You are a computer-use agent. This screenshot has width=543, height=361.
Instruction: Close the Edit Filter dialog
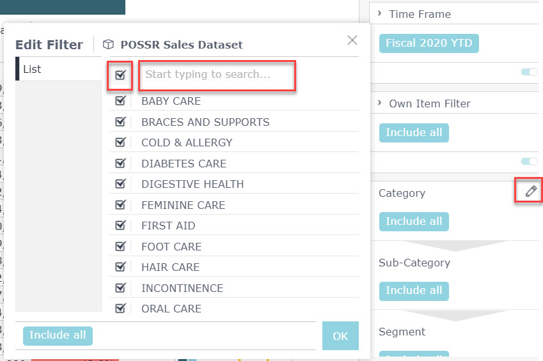352,40
